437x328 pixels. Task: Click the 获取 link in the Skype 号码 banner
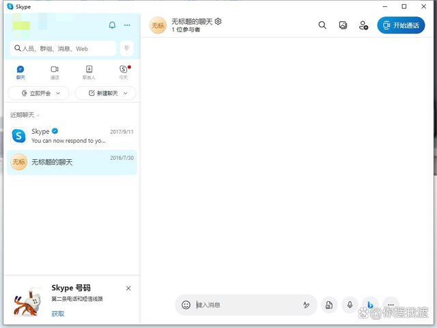(x=58, y=314)
